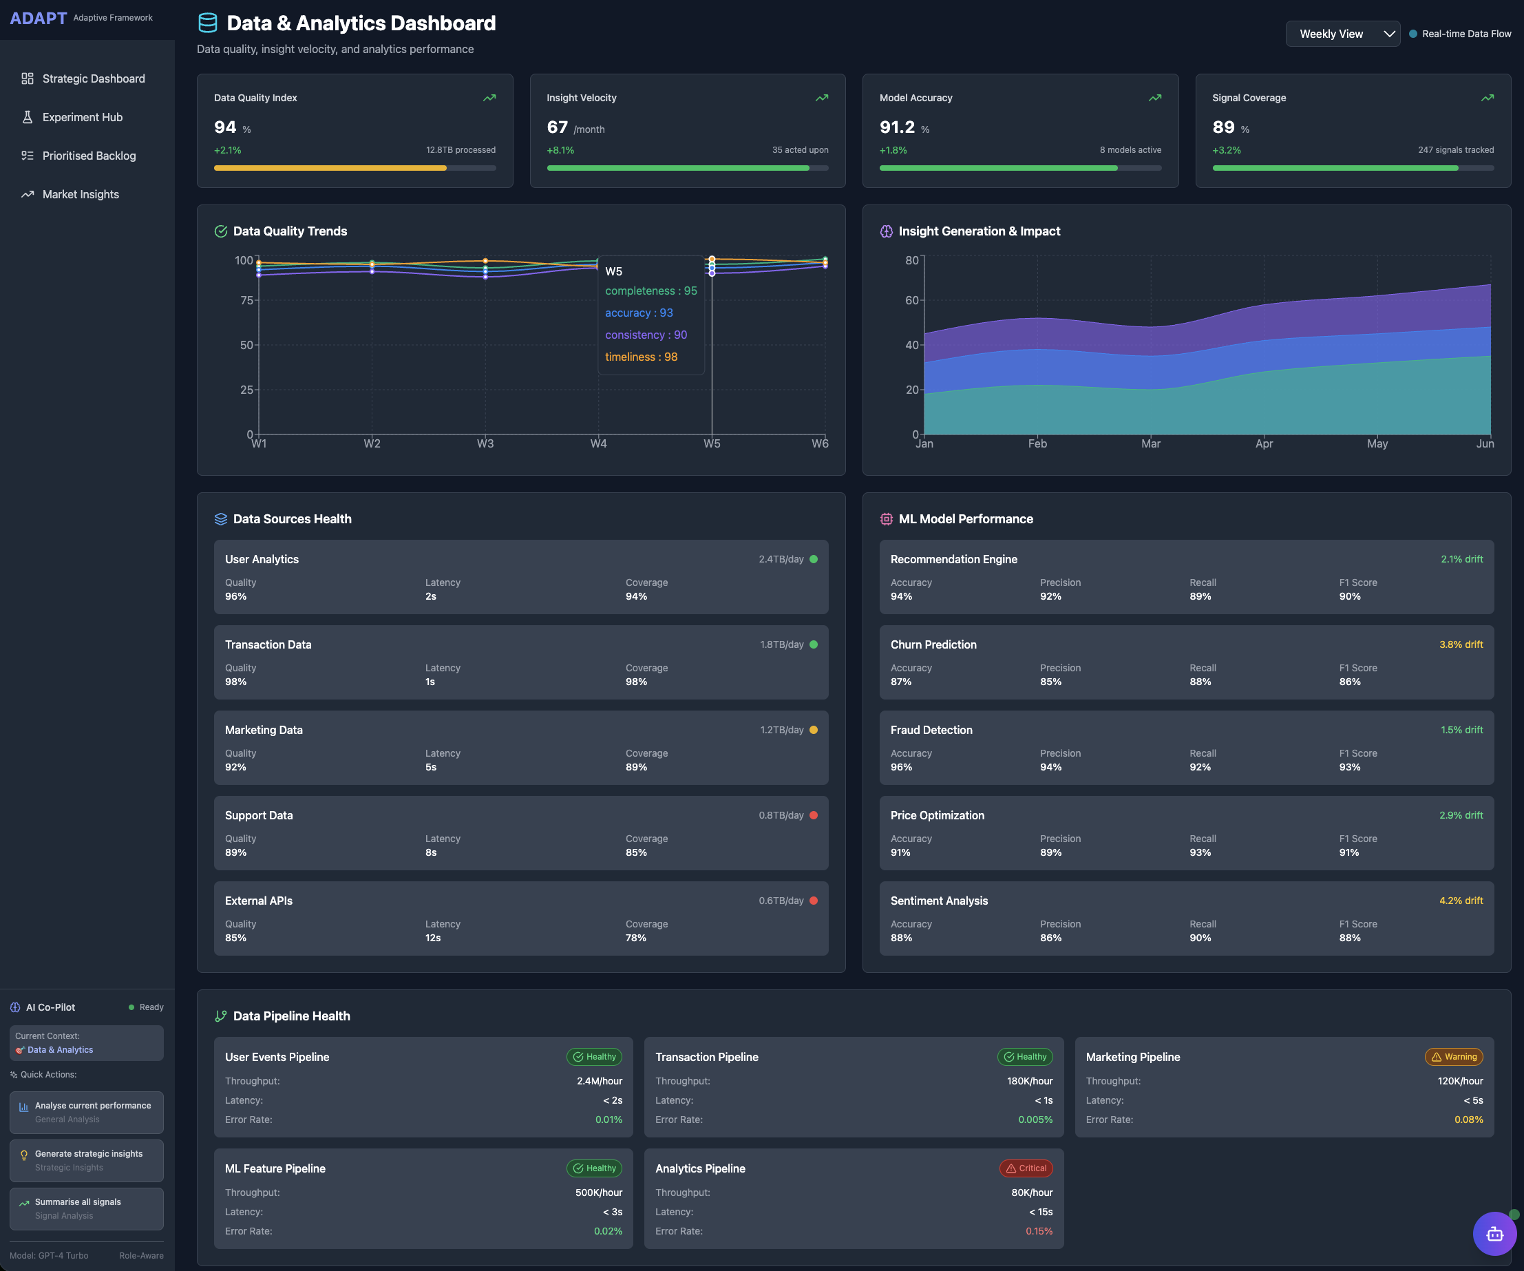Click the layers icon beside Data Sources Health

click(x=221, y=519)
